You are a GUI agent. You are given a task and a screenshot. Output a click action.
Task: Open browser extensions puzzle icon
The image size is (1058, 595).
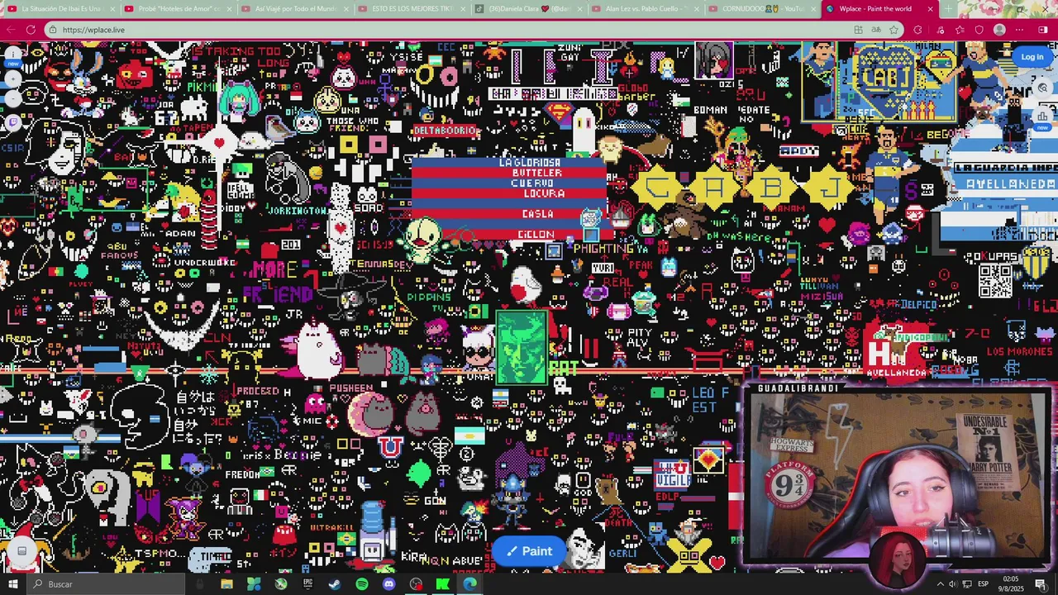coord(917,30)
